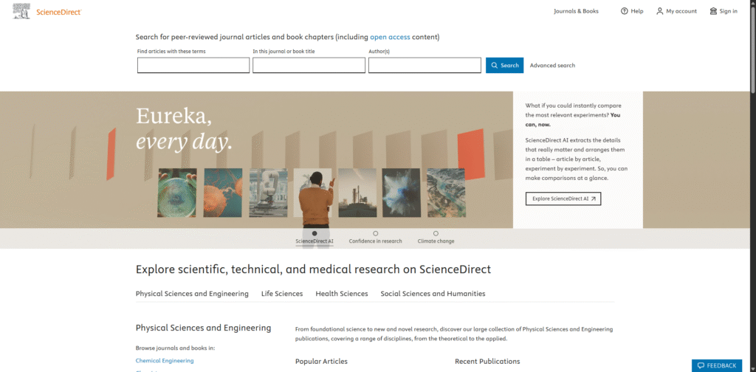This screenshot has height=372, width=756.
Task: Click the Author(s) search field
Action: point(425,66)
